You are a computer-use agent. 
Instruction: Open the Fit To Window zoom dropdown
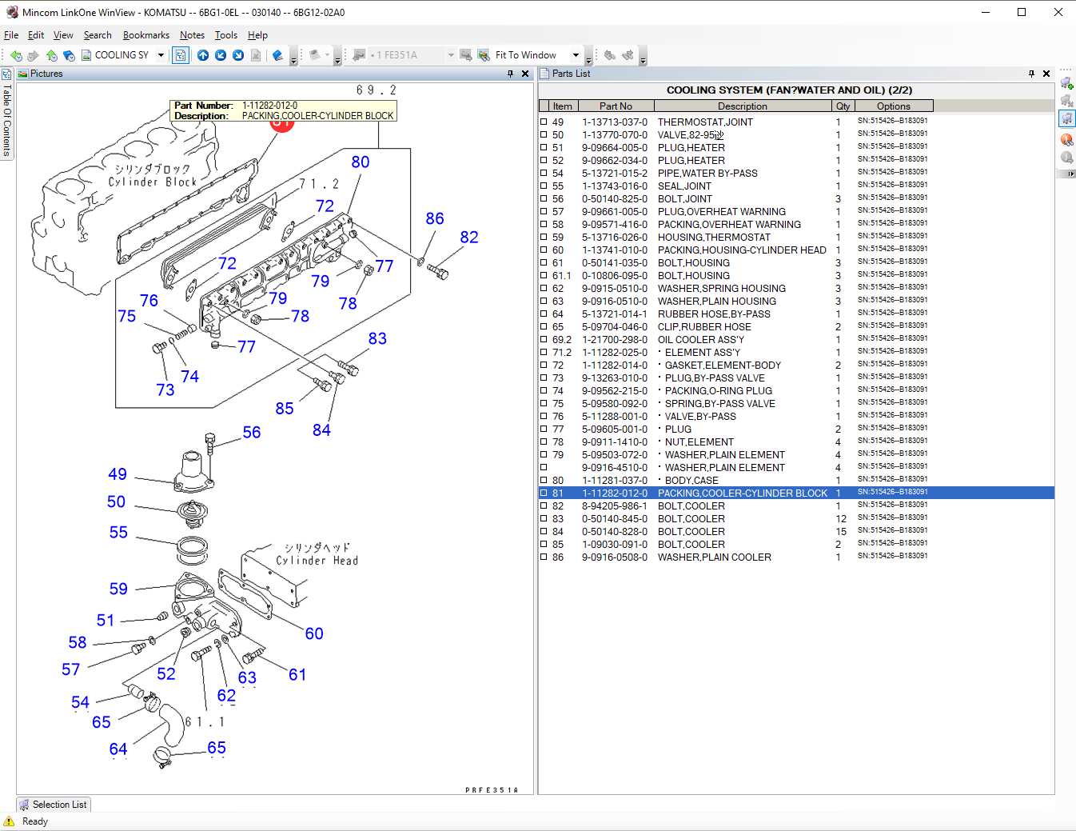point(576,54)
